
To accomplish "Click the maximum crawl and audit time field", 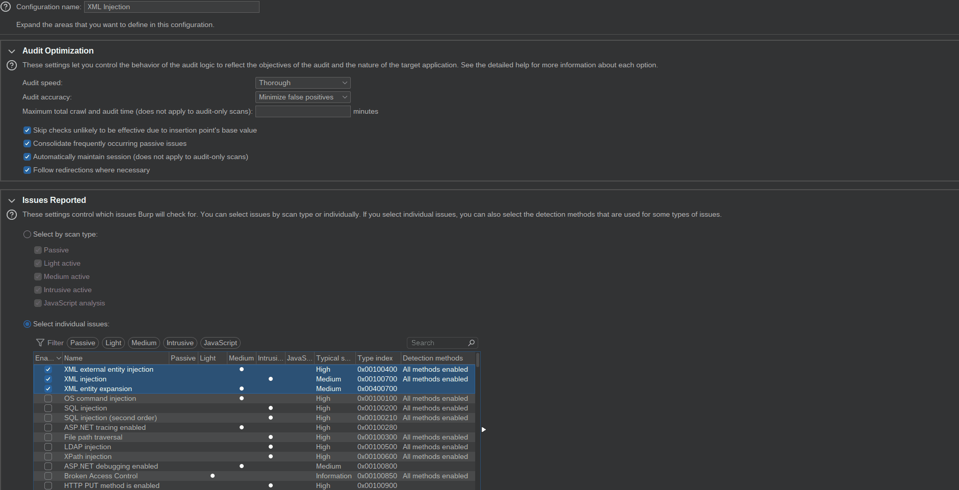I will 302,111.
